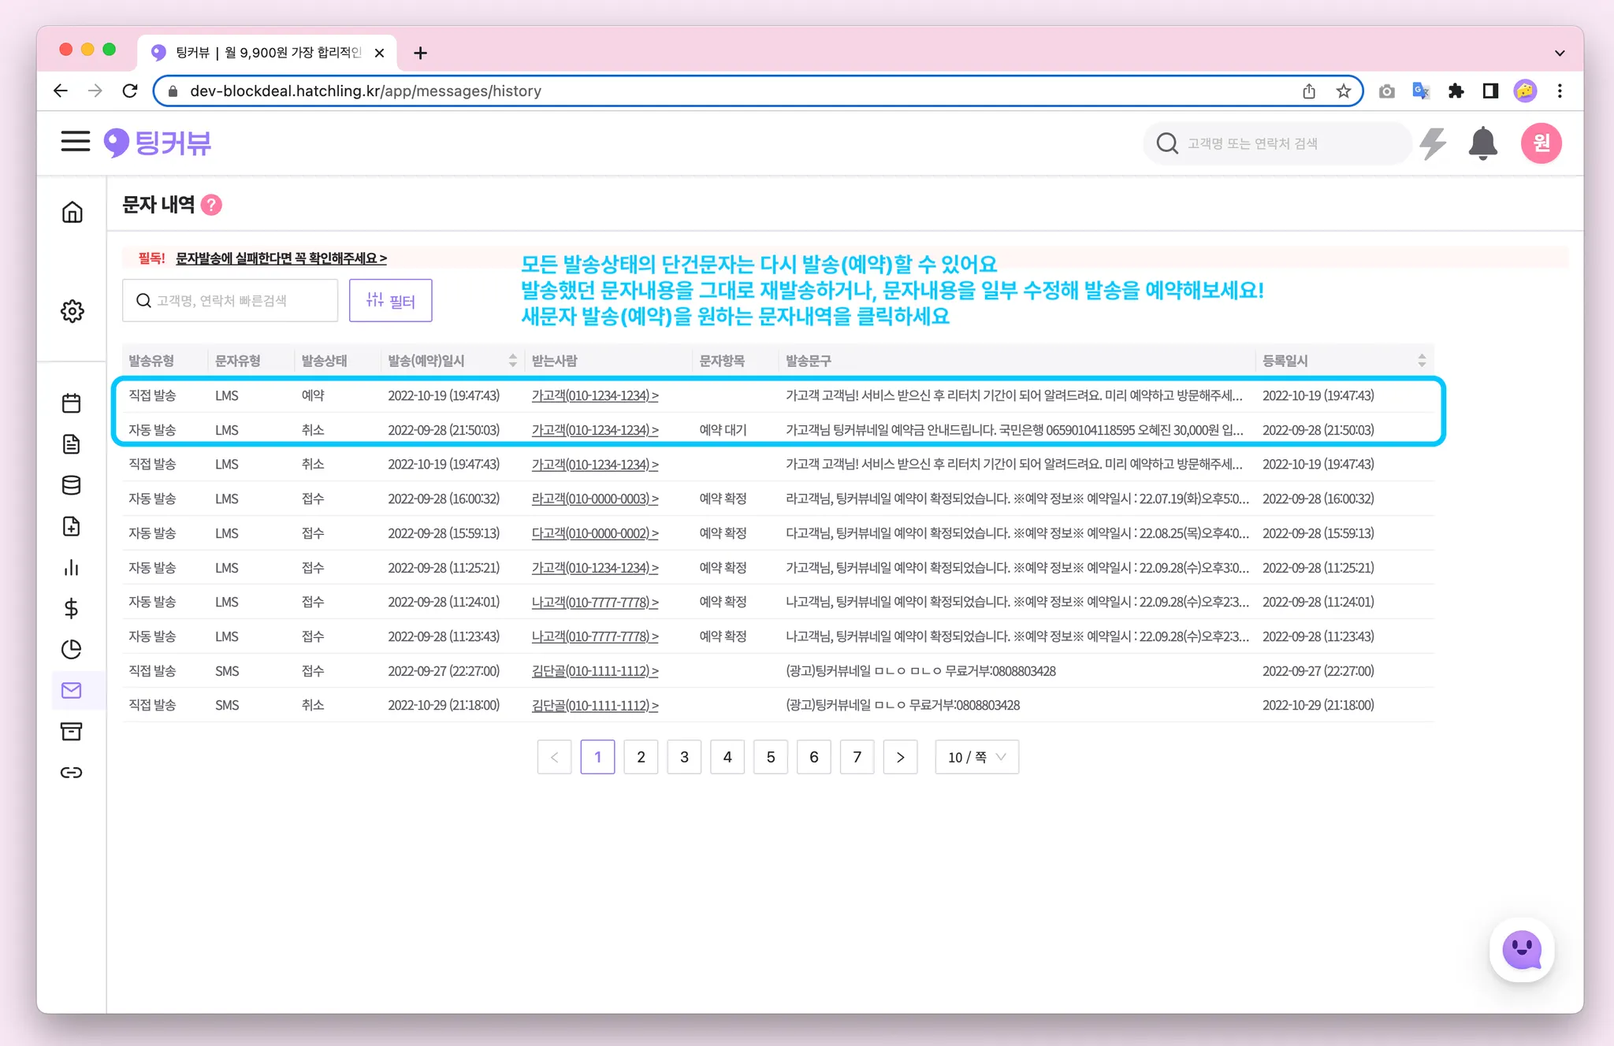
Task: Click the 필터 filter button
Action: coord(391,301)
